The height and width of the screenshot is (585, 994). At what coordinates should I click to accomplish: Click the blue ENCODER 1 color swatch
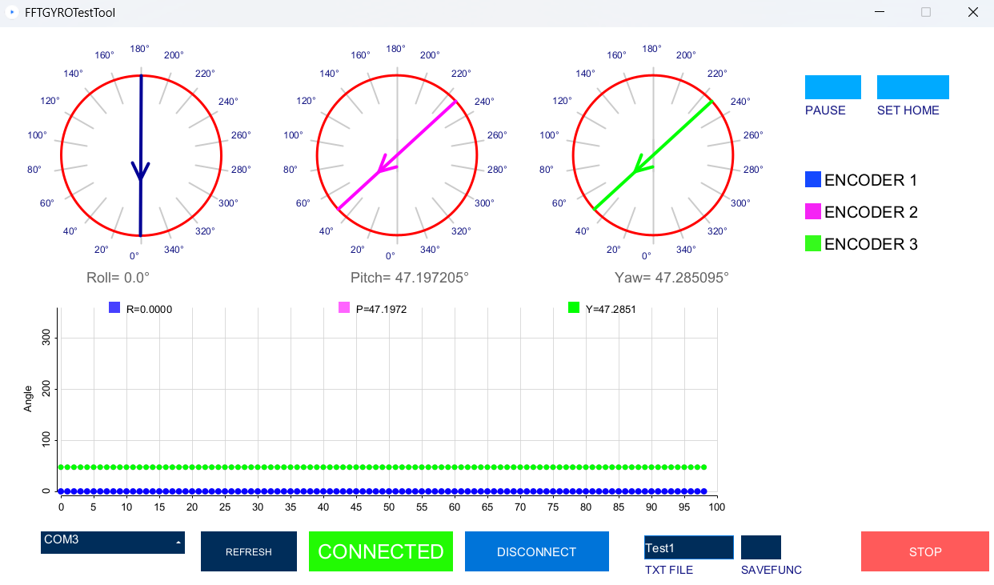point(813,180)
